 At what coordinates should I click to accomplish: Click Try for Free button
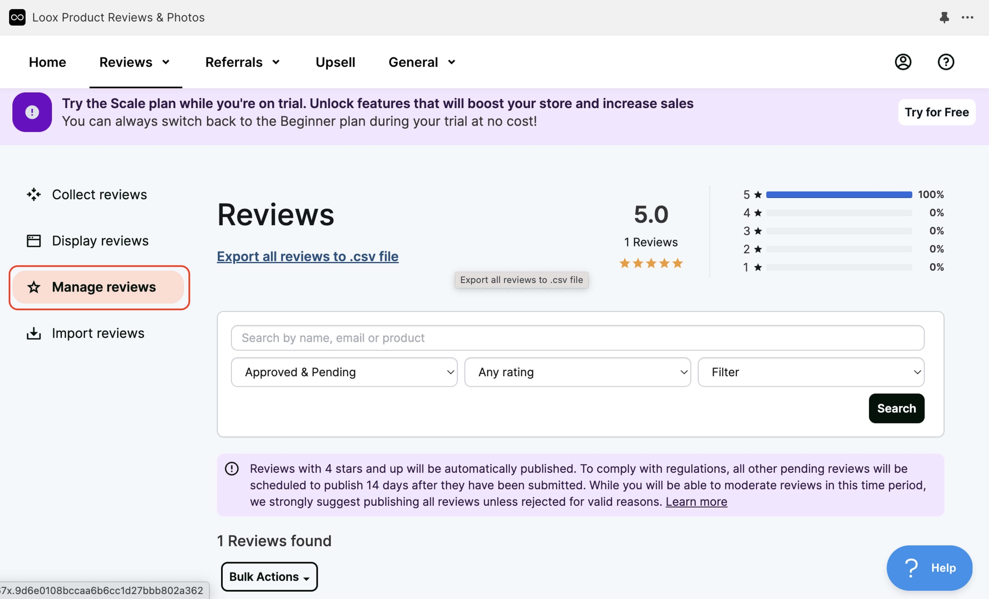937,112
